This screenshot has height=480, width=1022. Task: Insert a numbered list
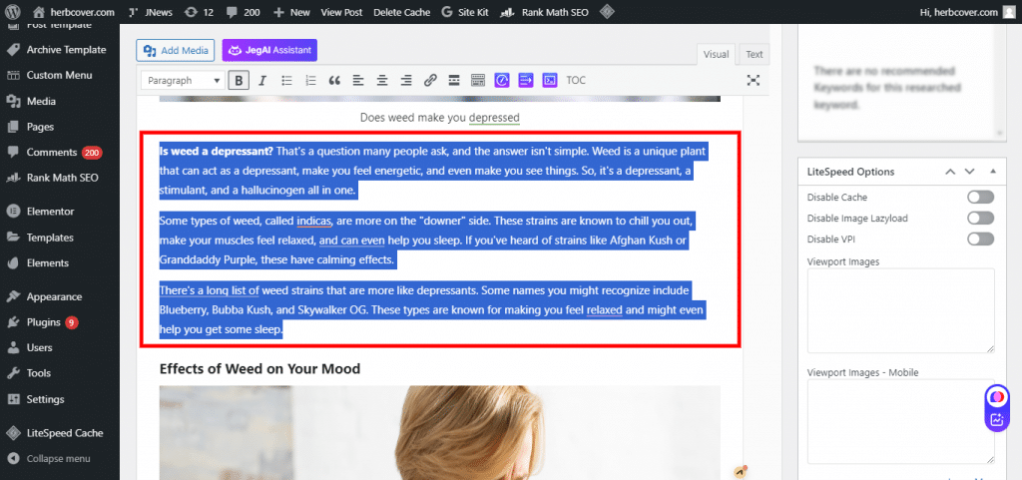coord(311,81)
